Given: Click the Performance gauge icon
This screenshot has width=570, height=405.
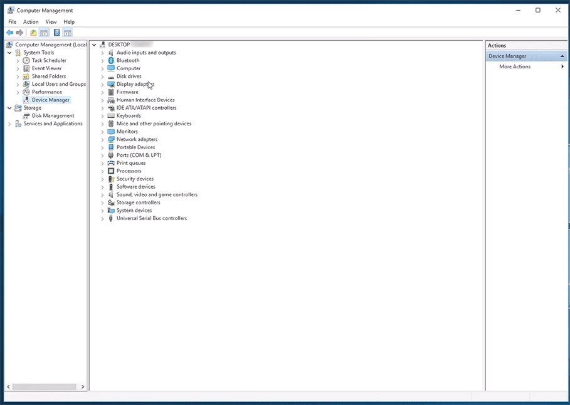Looking at the screenshot, I should coord(26,92).
